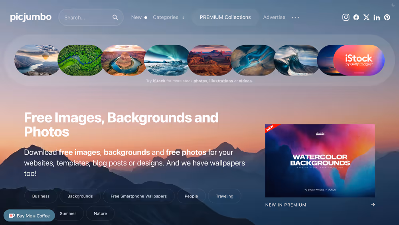This screenshot has height=225, width=399.
Task: Open the crashing ocean wave thumbnail
Action: click(296, 60)
